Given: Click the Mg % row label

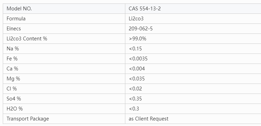Looking at the screenshot, I should point(13,79).
